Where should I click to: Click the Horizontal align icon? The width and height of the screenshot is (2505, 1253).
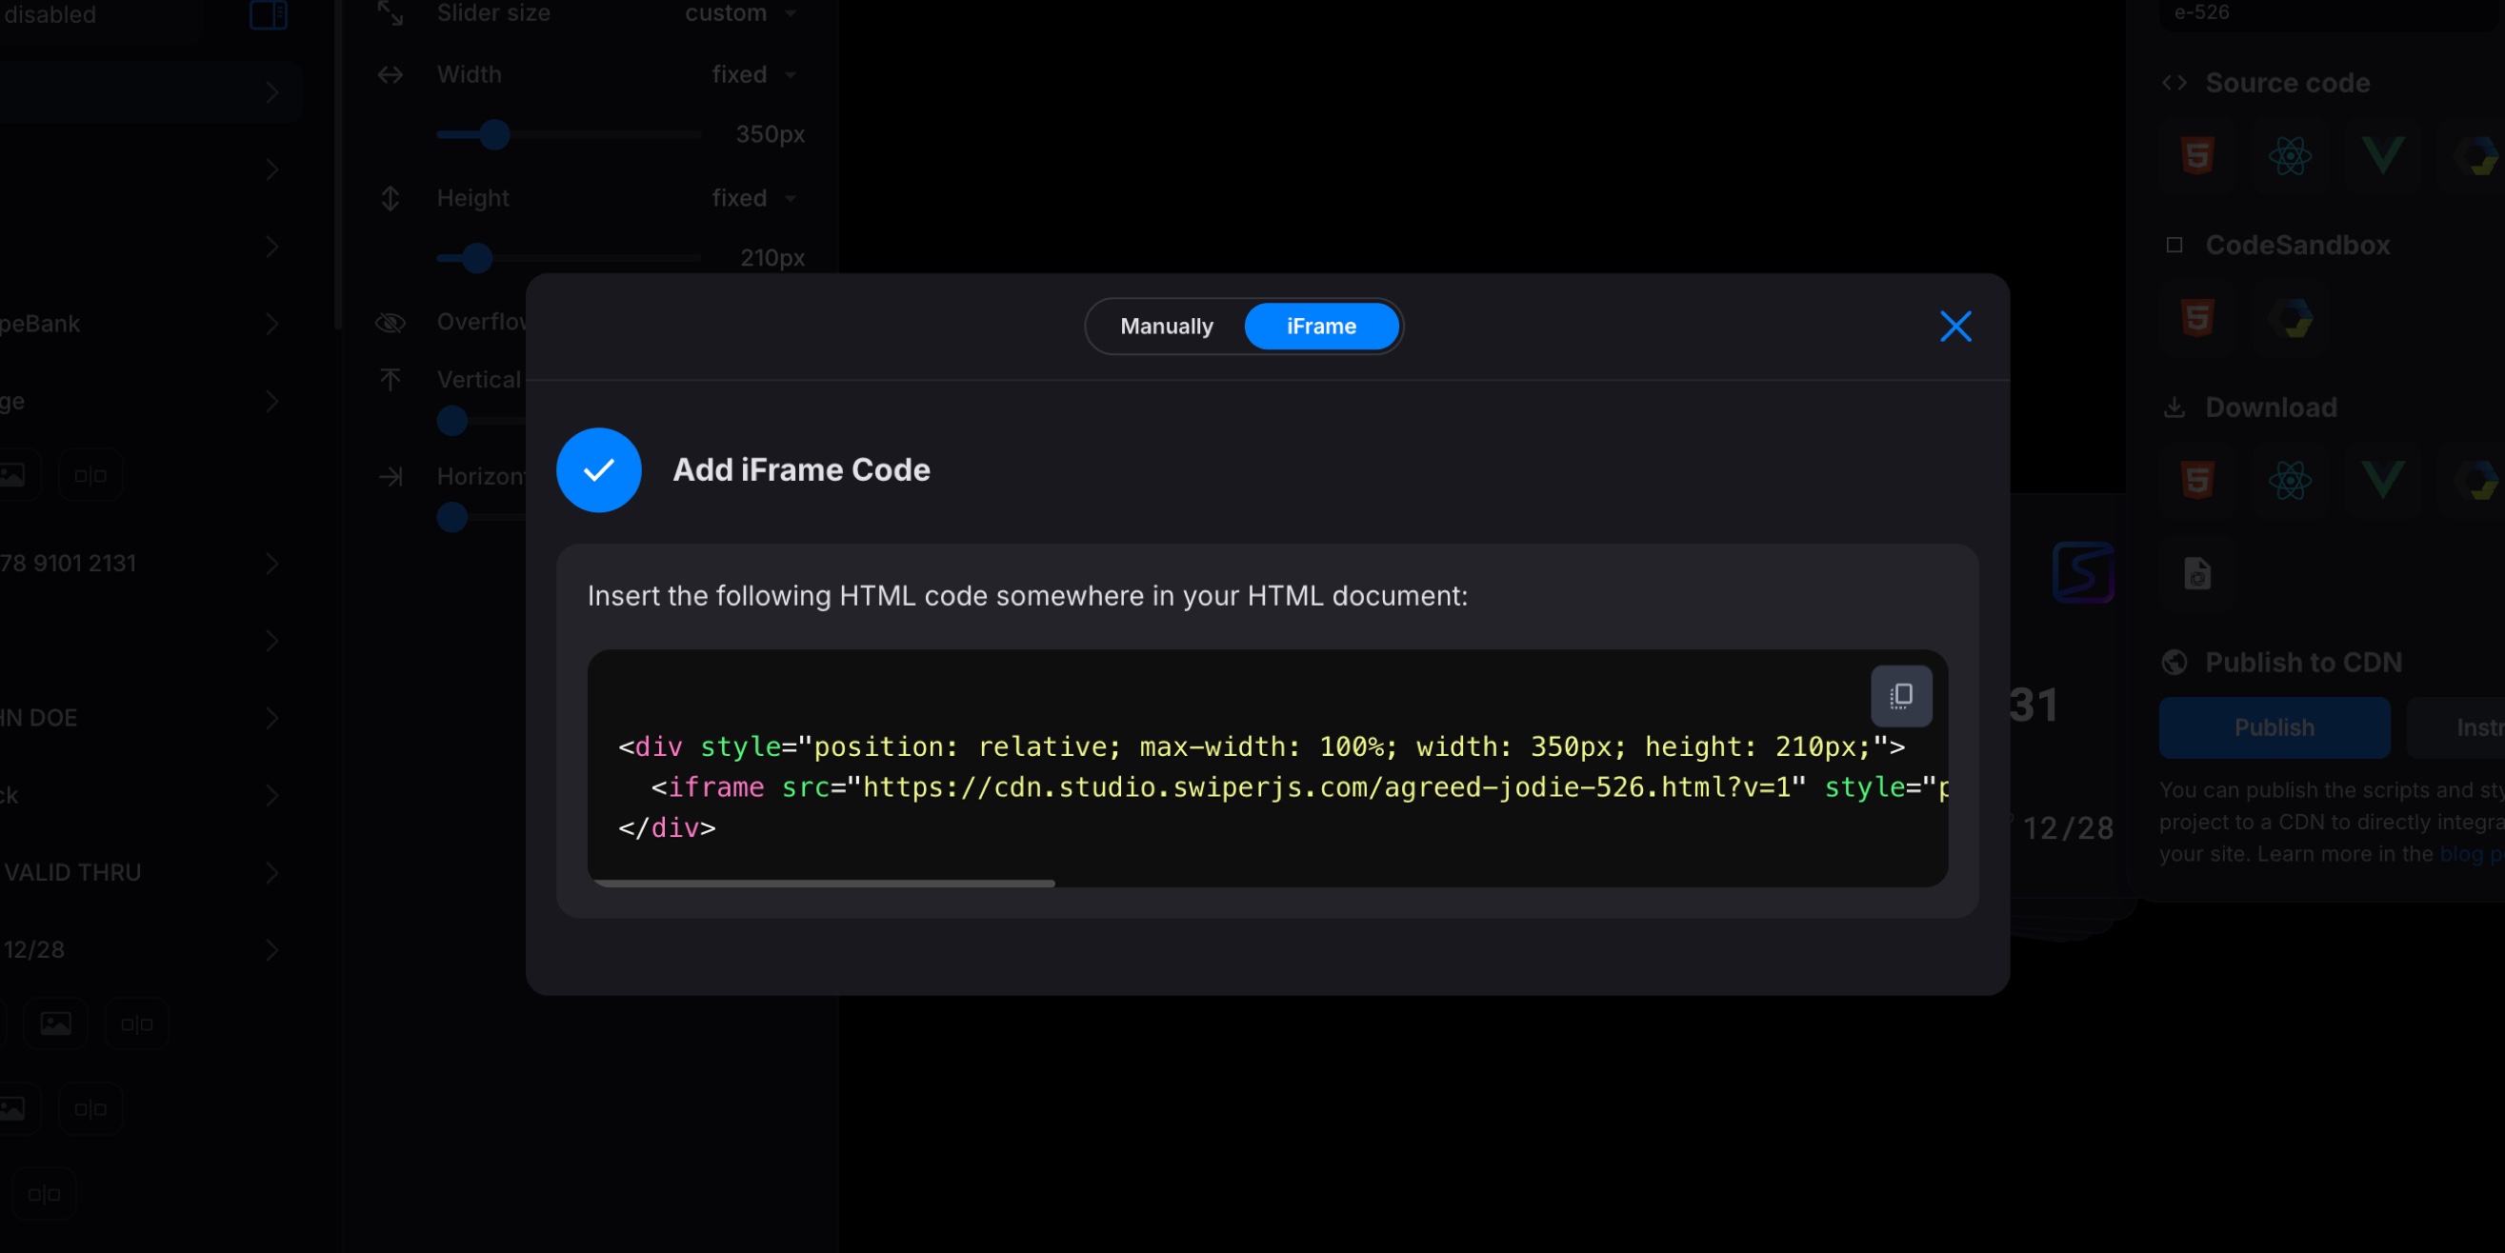(390, 476)
